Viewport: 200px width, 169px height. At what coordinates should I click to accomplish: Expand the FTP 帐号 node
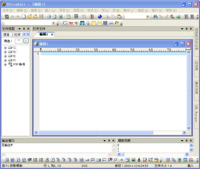coord(5,65)
